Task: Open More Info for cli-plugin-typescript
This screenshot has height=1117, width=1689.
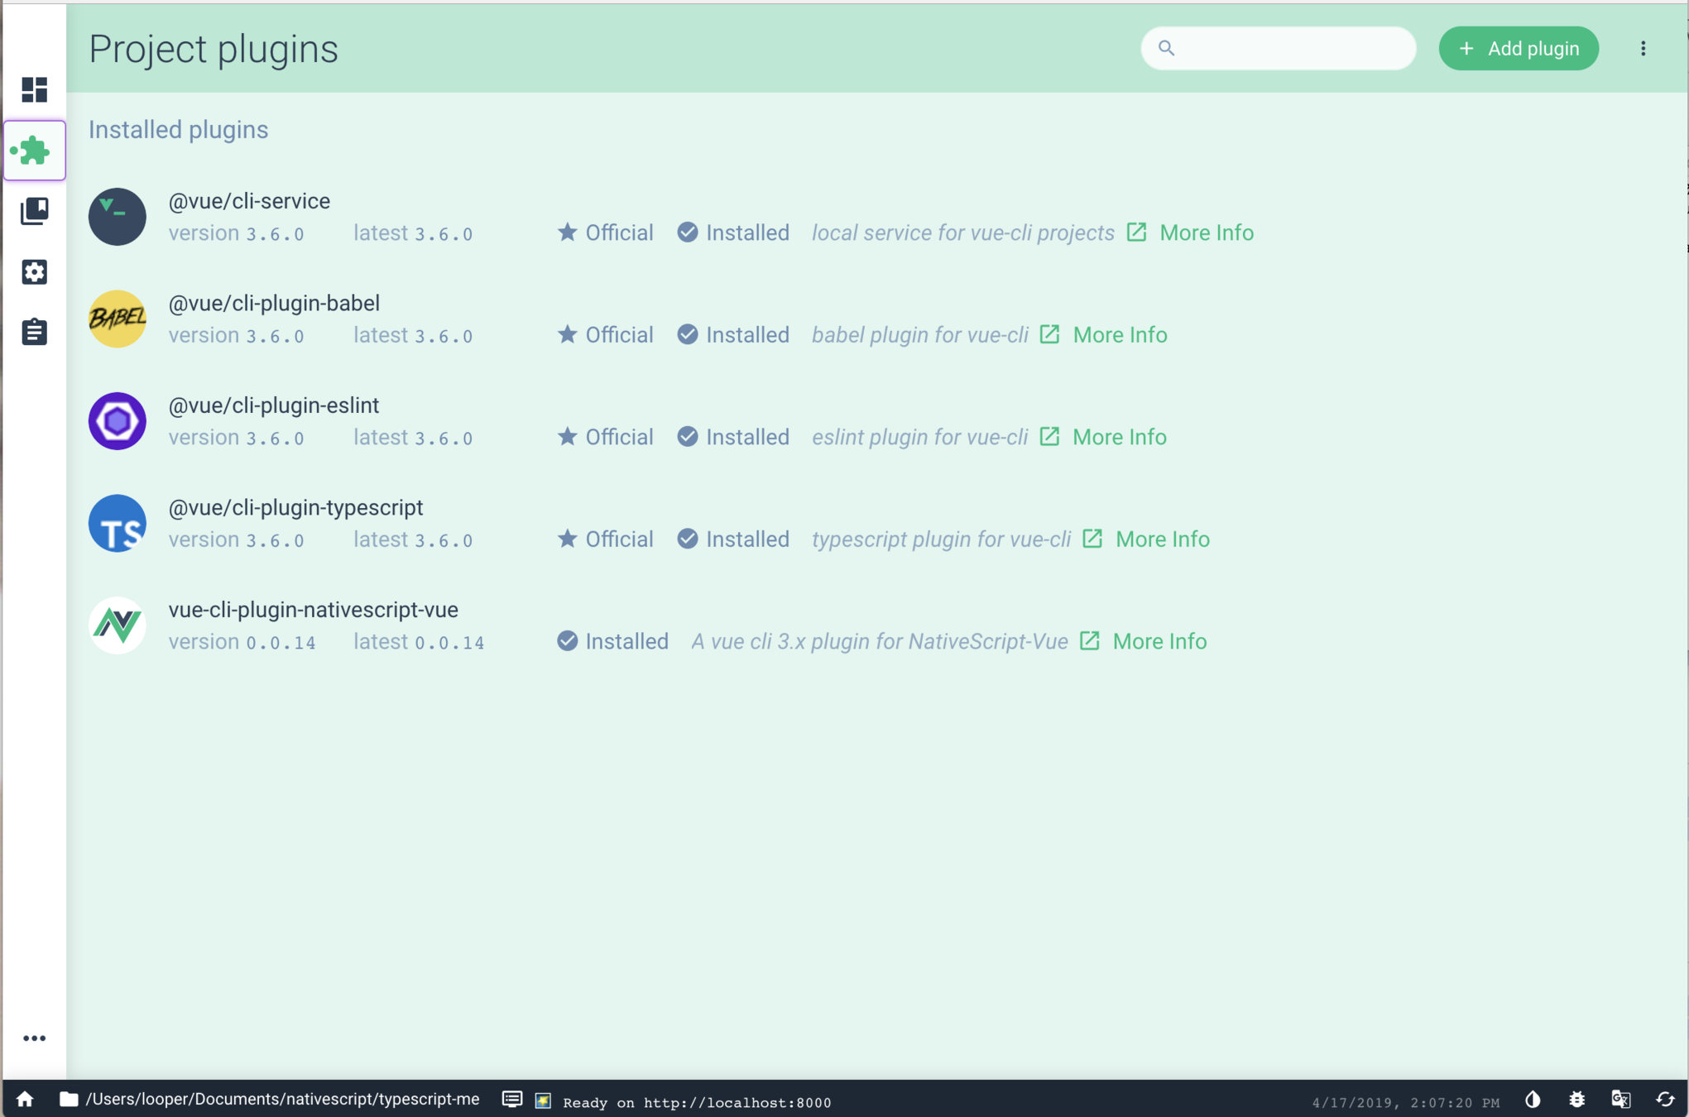Action: click(x=1162, y=539)
